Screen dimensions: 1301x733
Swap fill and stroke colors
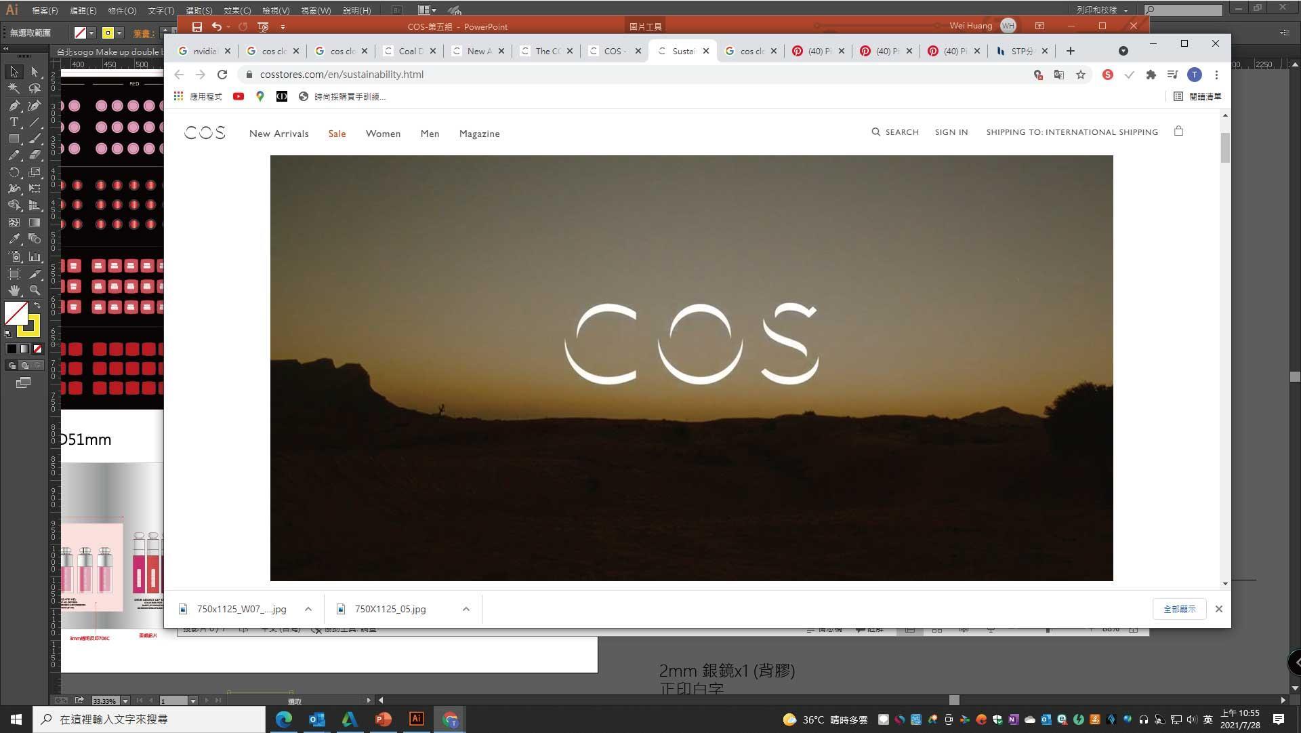[37, 306]
